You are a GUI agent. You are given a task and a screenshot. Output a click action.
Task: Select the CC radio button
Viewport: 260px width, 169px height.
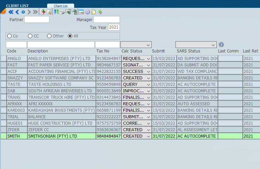30,36
